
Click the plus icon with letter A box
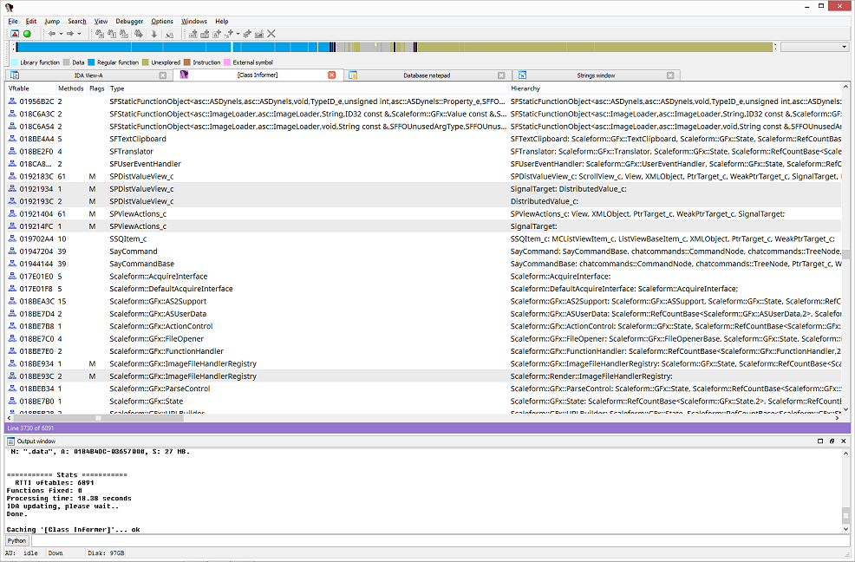(x=217, y=34)
